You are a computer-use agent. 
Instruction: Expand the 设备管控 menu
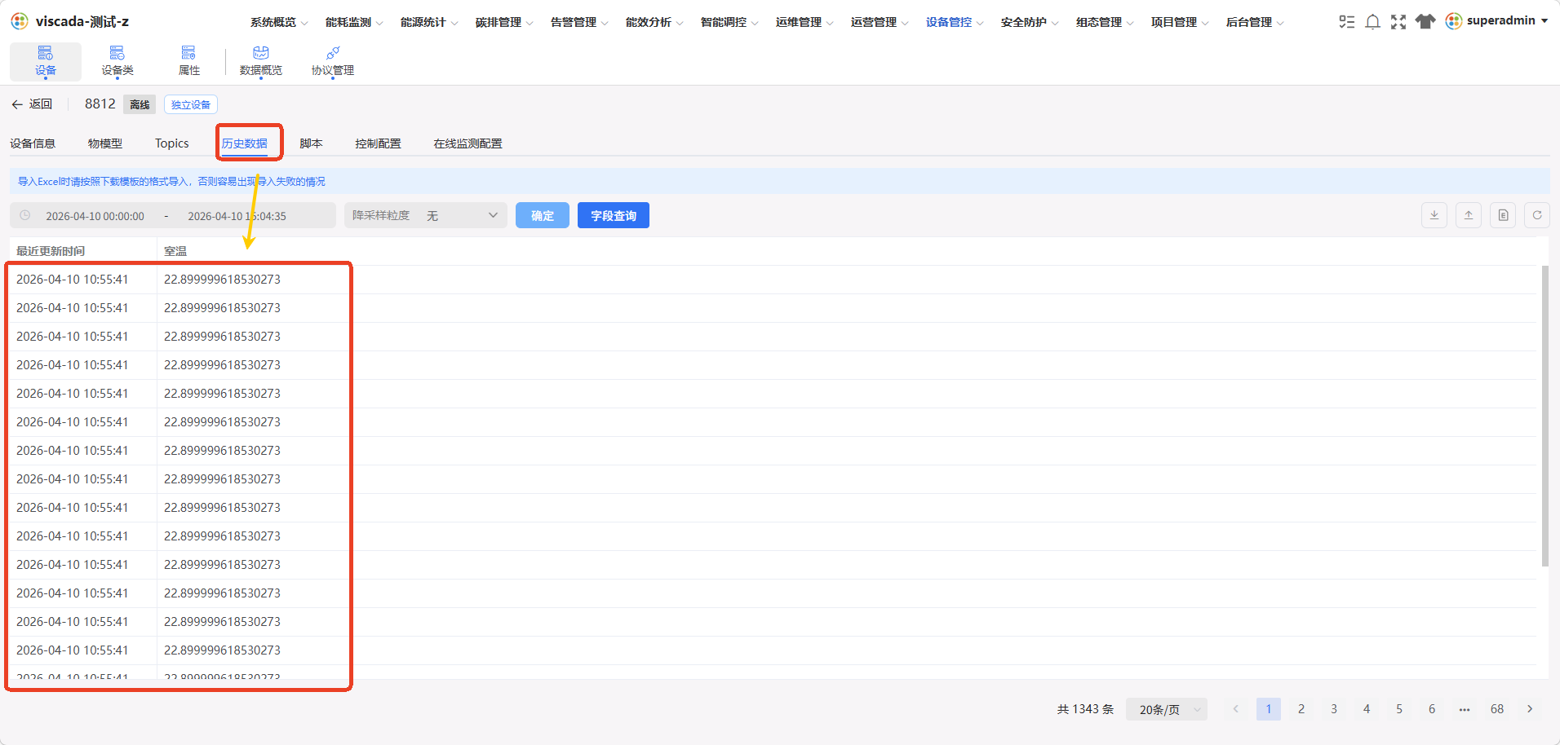(955, 22)
